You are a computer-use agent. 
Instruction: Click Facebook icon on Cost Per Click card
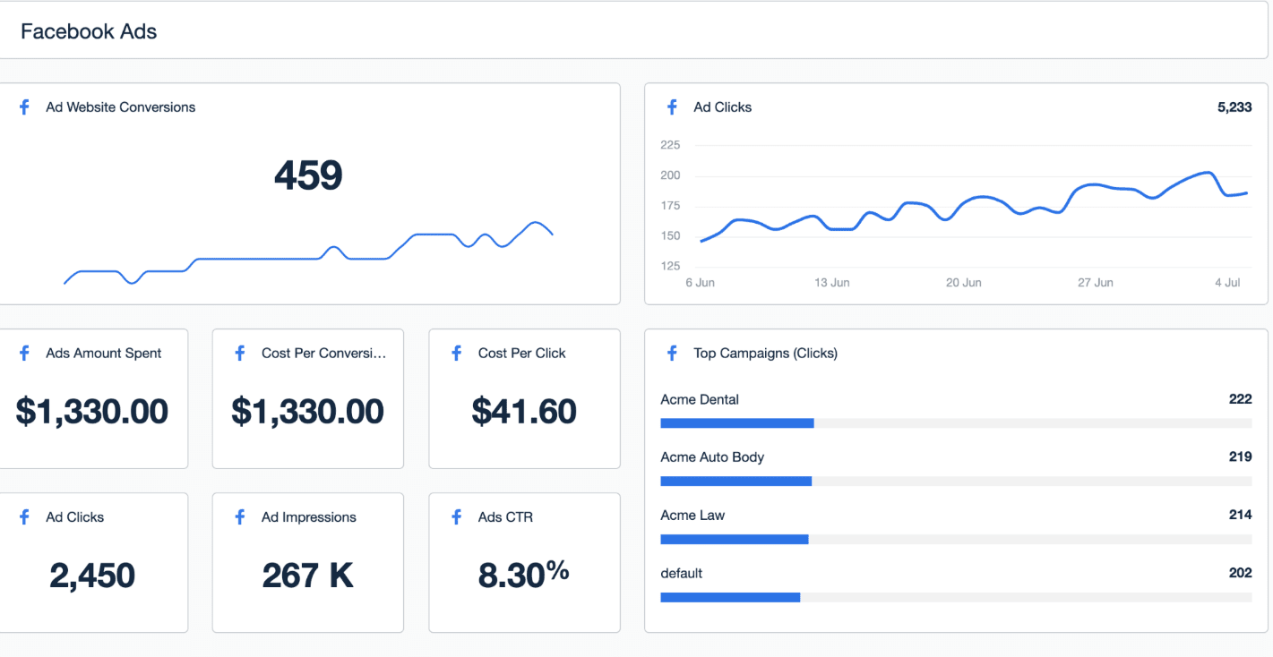[x=457, y=354]
